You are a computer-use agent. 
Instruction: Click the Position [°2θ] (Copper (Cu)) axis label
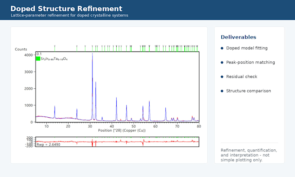coord(122,130)
